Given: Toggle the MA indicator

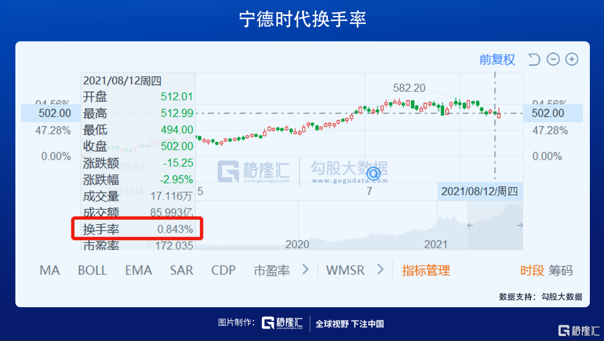Looking at the screenshot, I should tap(50, 270).
